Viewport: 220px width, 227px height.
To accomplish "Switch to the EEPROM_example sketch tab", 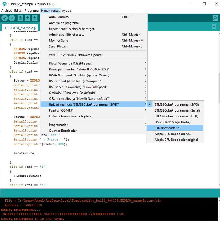I will click(x=20, y=28).
